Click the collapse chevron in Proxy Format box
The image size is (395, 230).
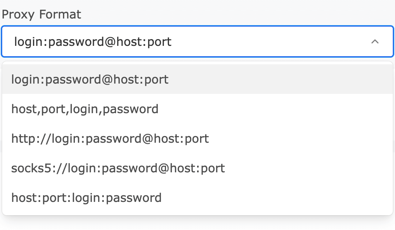tap(375, 42)
